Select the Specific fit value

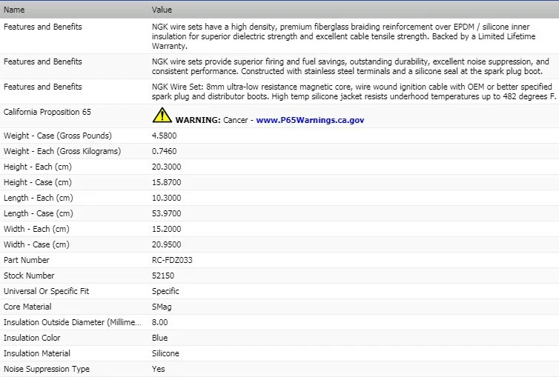(x=165, y=291)
